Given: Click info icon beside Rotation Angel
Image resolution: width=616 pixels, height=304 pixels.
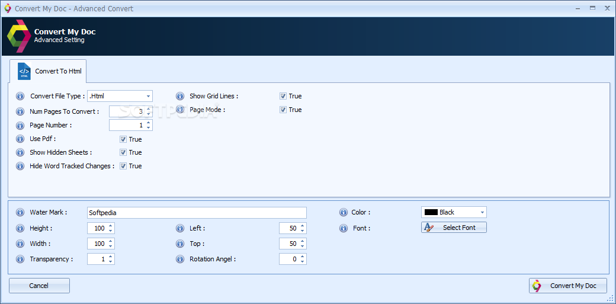Looking at the screenshot, I should click(180, 259).
